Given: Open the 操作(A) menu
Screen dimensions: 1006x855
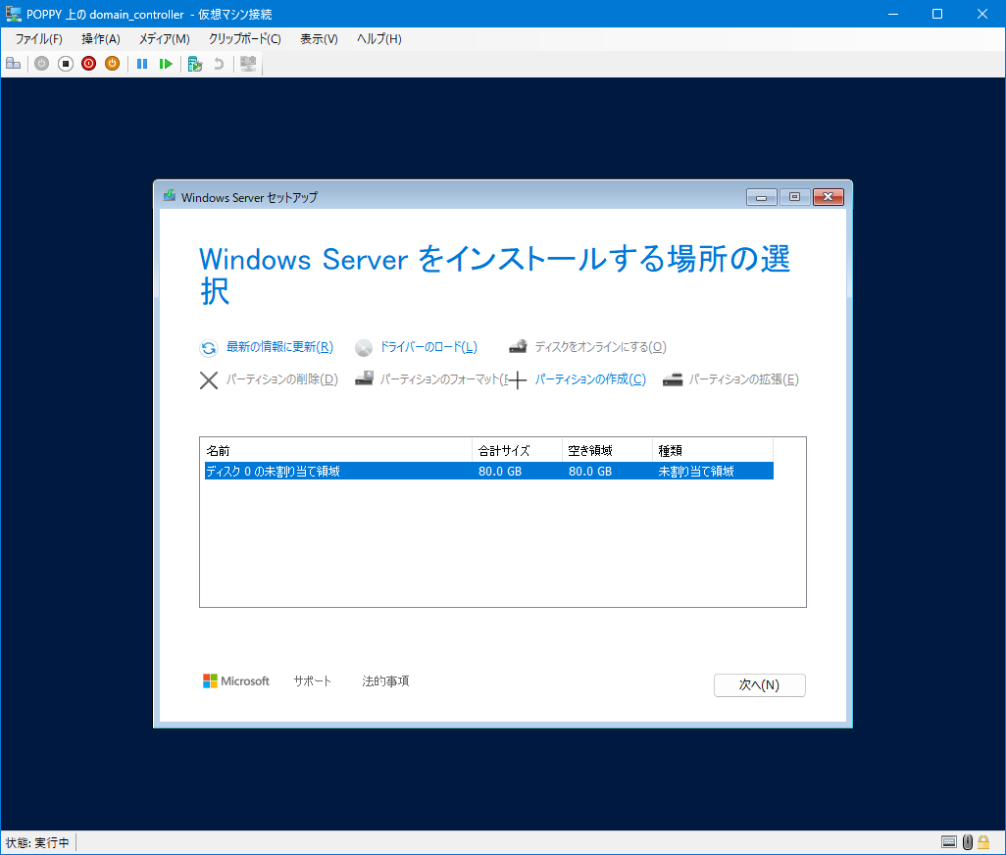Looking at the screenshot, I should [x=101, y=39].
